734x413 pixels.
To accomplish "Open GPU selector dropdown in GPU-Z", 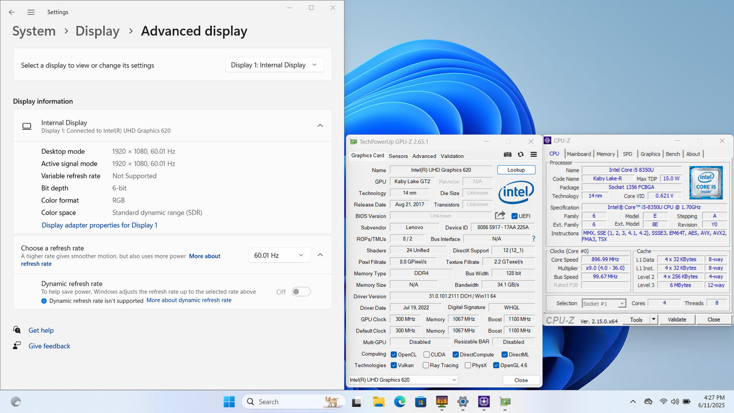I will 403,380.
